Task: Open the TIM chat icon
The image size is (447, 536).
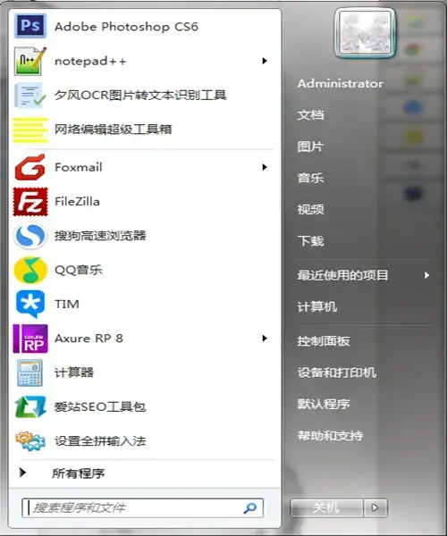Action: point(30,305)
